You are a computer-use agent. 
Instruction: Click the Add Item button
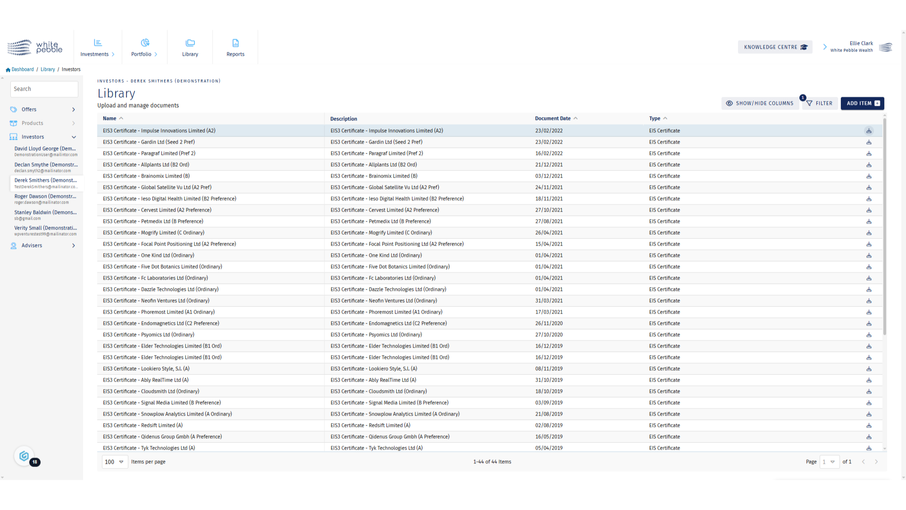[x=862, y=103]
